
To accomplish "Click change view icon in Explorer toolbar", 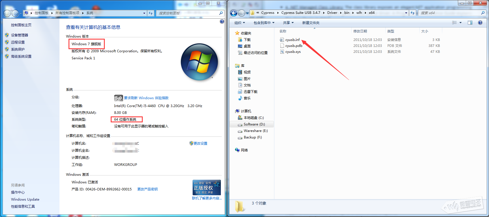I will pyautogui.click(x=454, y=23).
